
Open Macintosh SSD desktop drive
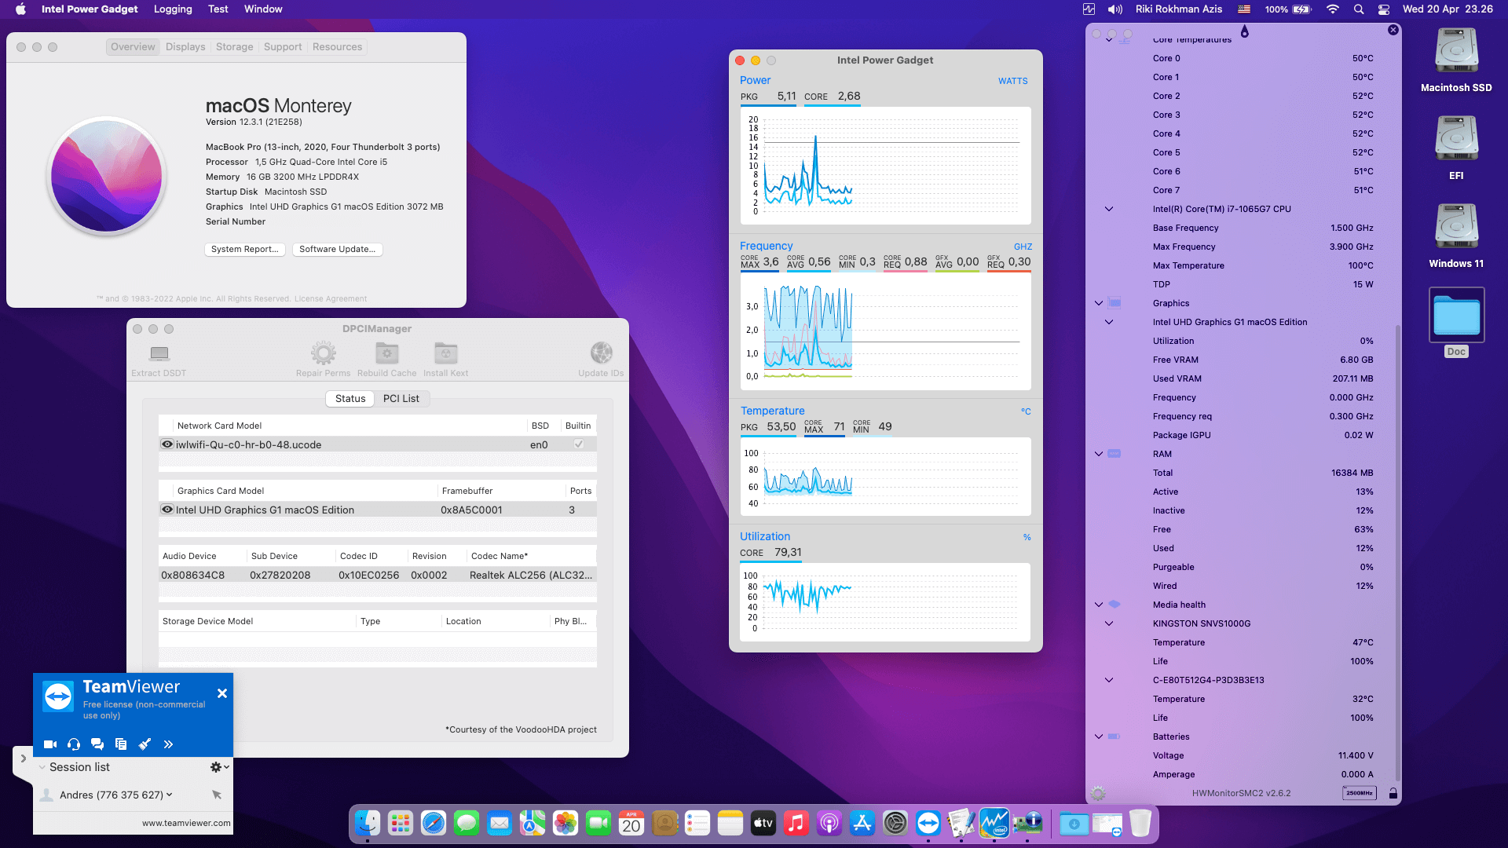click(1456, 60)
